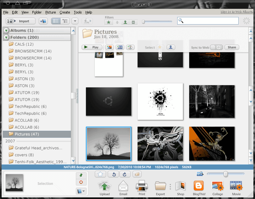
Task: Open the Tools menu
Action: pos(78,12)
